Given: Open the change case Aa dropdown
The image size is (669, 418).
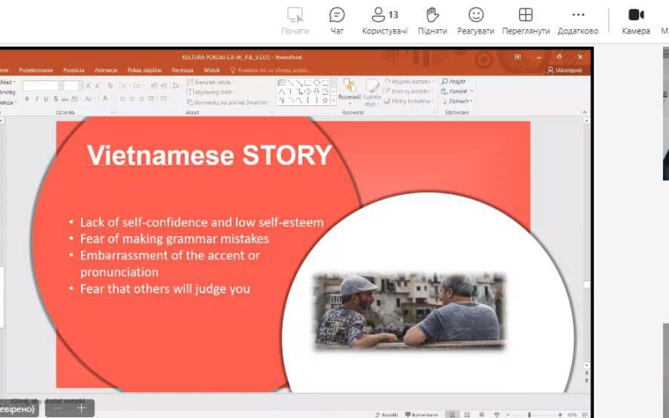Looking at the screenshot, I should [89, 99].
